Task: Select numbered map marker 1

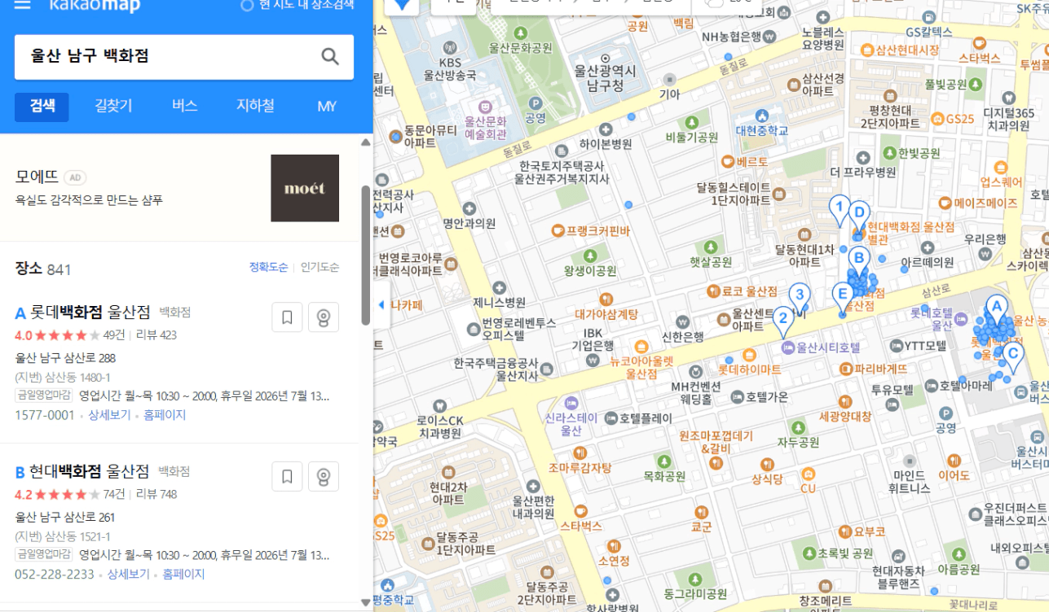Action: point(840,210)
